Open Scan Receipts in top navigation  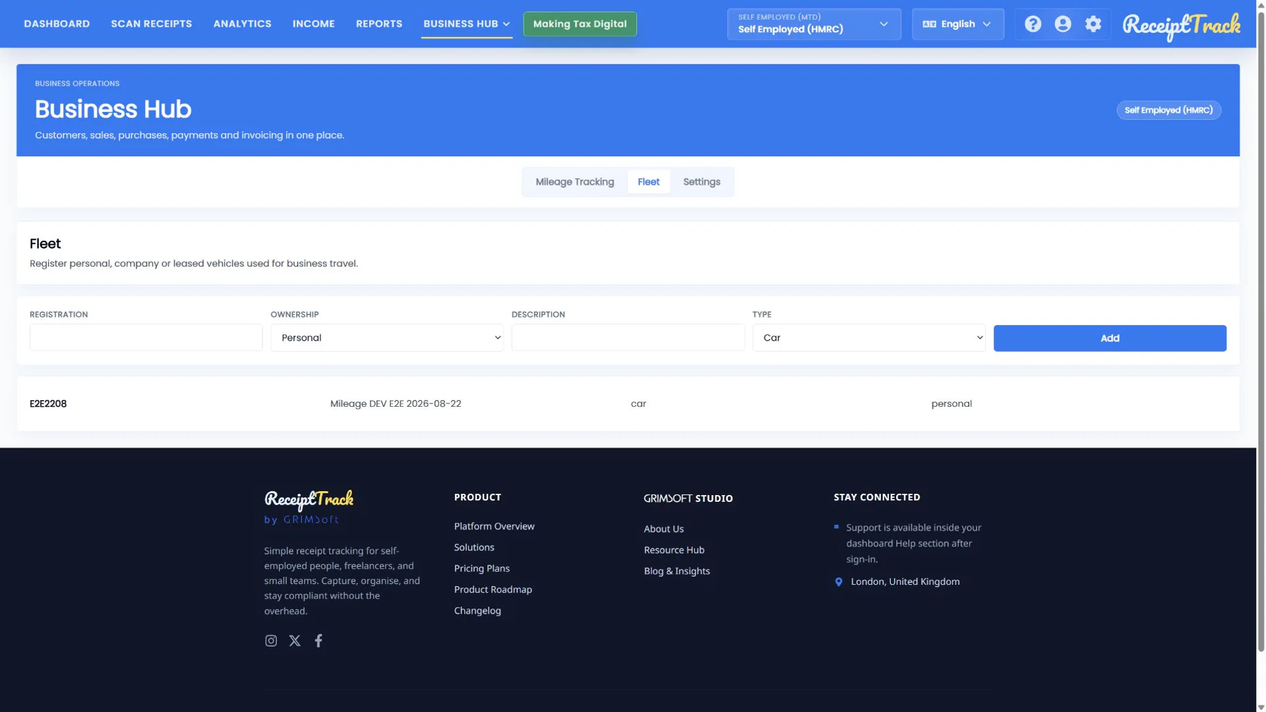[x=152, y=24]
